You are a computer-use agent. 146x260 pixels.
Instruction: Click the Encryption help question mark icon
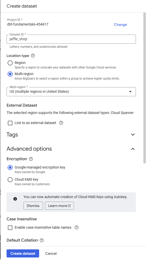coord(31,159)
